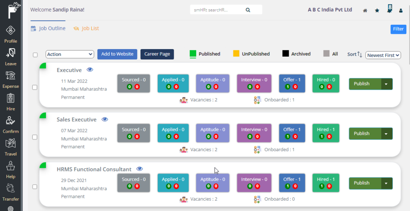View HRMS Functional Consultant via eye icon
The image size is (410, 211).
(x=140, y=169)
